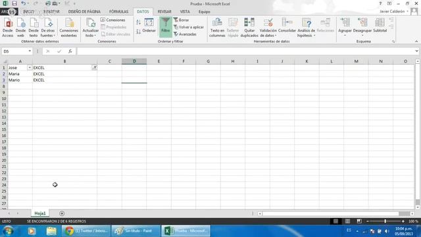Sort Z to A descending
The image size is (421, 237).
138,32
